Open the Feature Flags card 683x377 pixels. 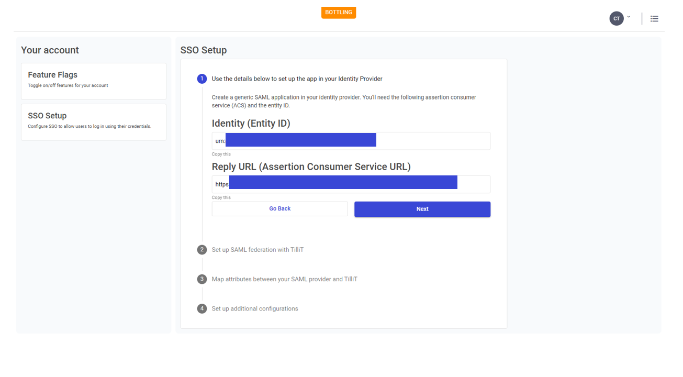[x=94, y=81]
